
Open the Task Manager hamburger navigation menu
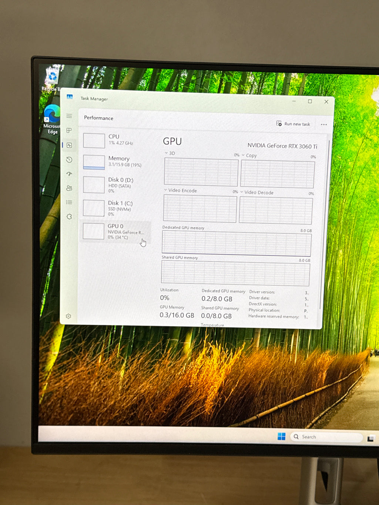[69, 116]
